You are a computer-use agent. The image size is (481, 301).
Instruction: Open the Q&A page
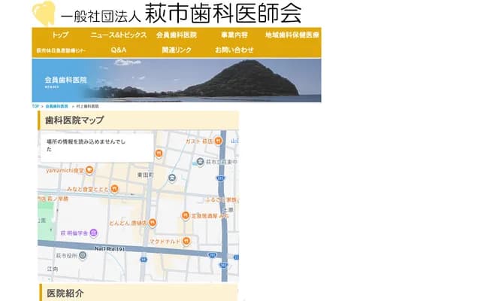119,50
